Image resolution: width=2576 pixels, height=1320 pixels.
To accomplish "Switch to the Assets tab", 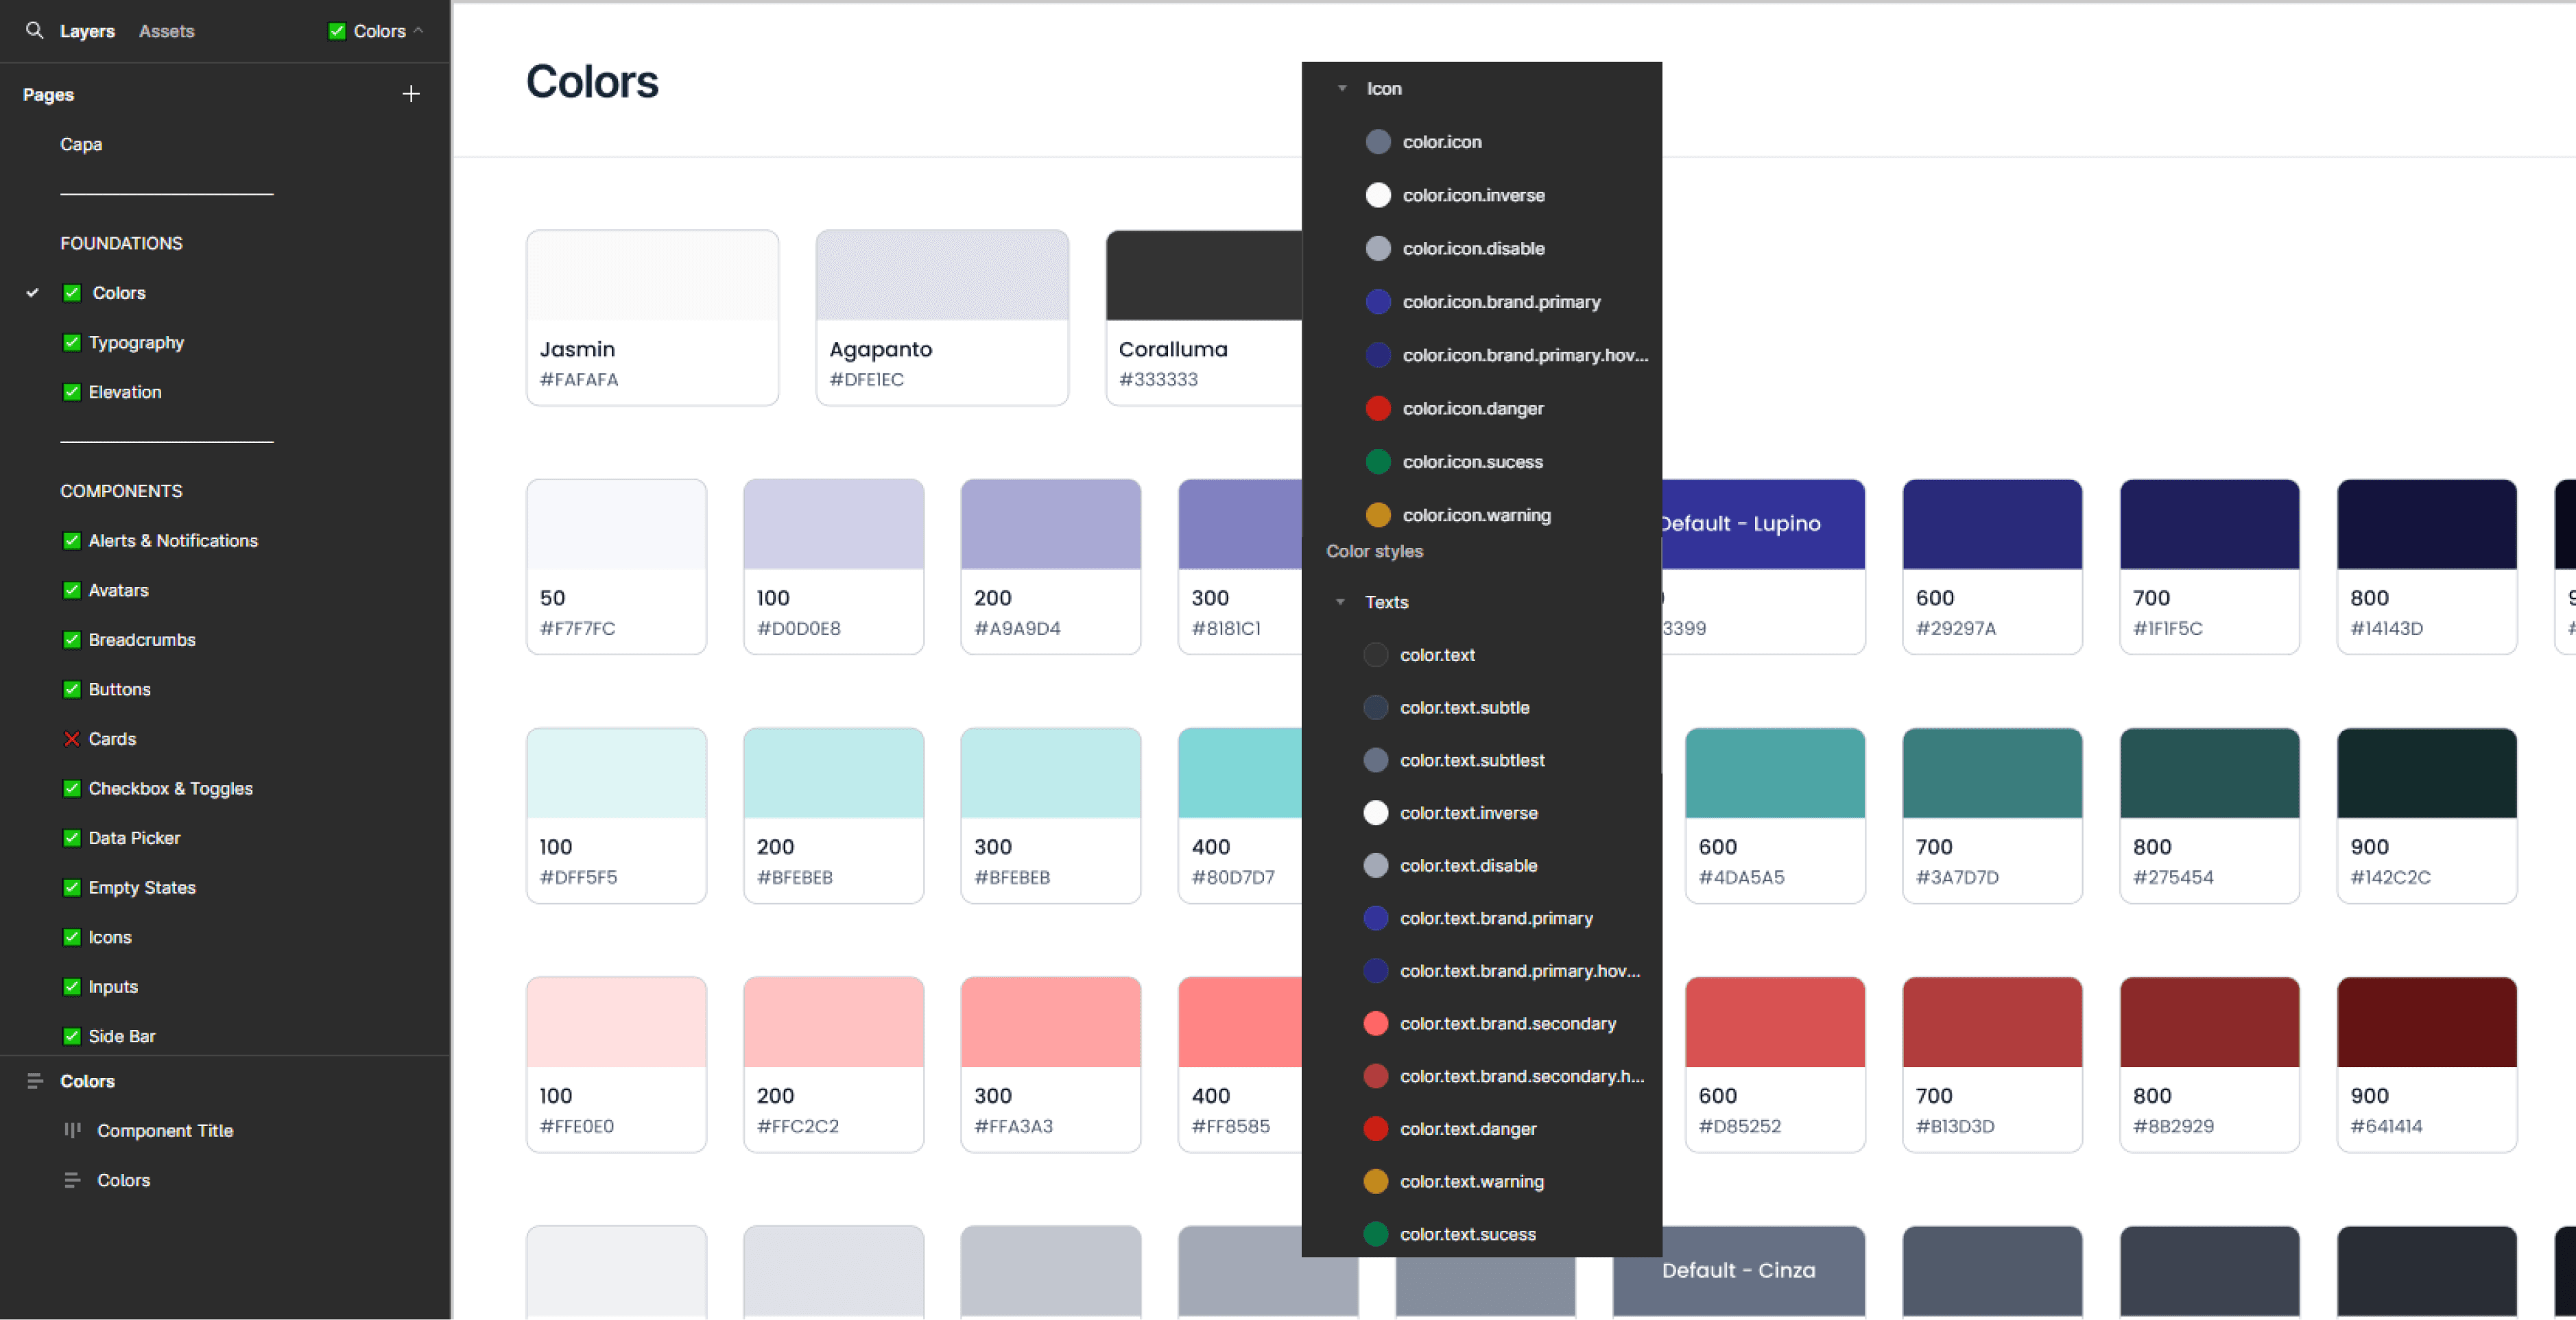I will coord(166,31).
